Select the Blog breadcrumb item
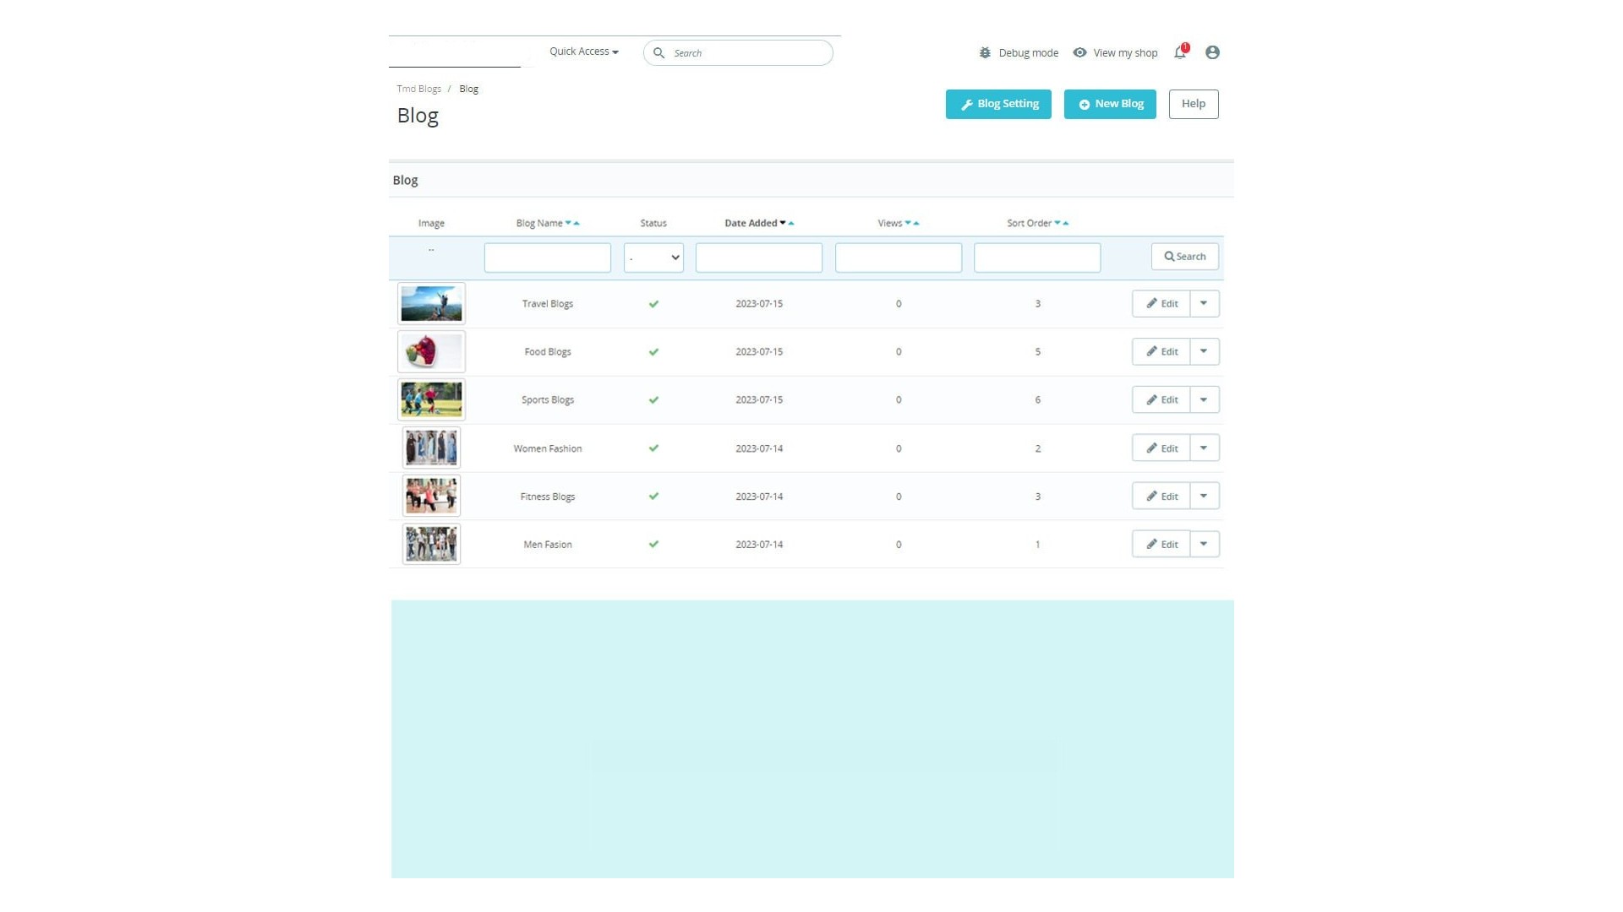Image resolution: width=1623 pixels, height=912 pixels. pyautogui.click(x=468, y=88)
